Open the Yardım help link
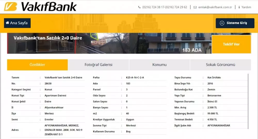Viewport: 258px width, 139px height. pyautogui.click(x=246, y=7)
